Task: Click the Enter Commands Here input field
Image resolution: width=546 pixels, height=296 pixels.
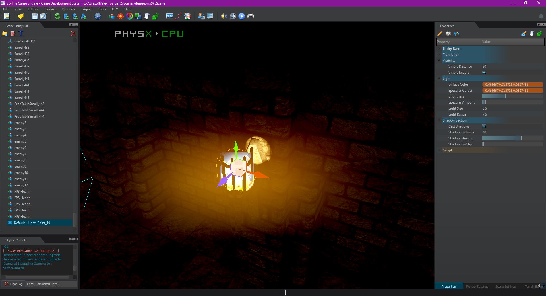Action: (x=51, y=284)
